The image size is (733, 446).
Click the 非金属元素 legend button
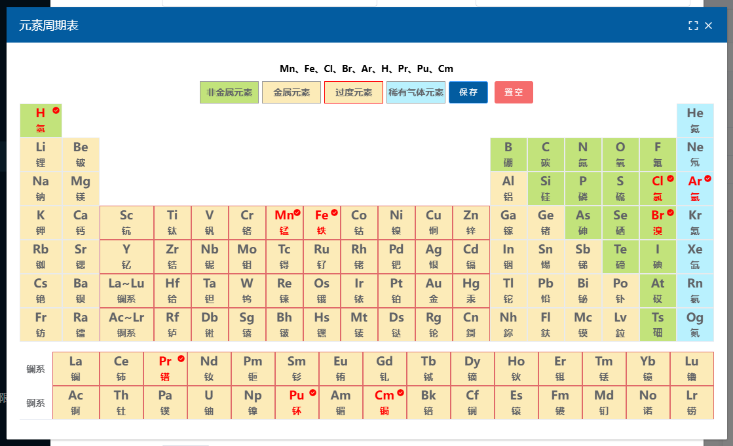[x=229, y=92]
